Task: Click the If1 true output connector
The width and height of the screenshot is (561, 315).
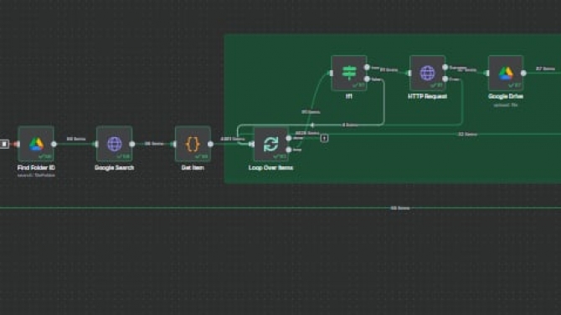Action: coord(367,67)
